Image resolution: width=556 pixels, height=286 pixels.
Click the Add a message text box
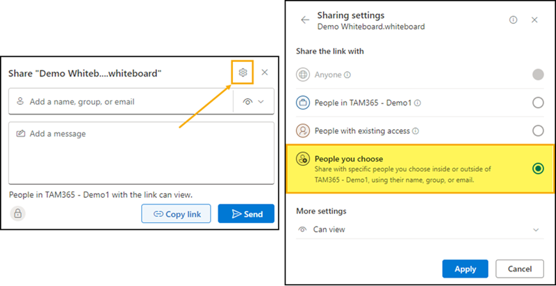click(x=141, y=153)
